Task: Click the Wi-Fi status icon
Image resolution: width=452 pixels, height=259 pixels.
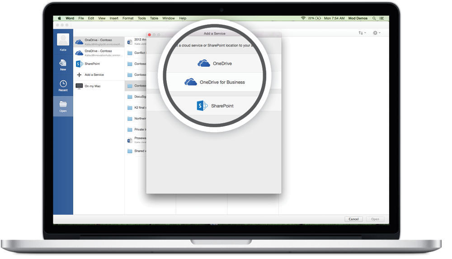Action: (303, 18)
